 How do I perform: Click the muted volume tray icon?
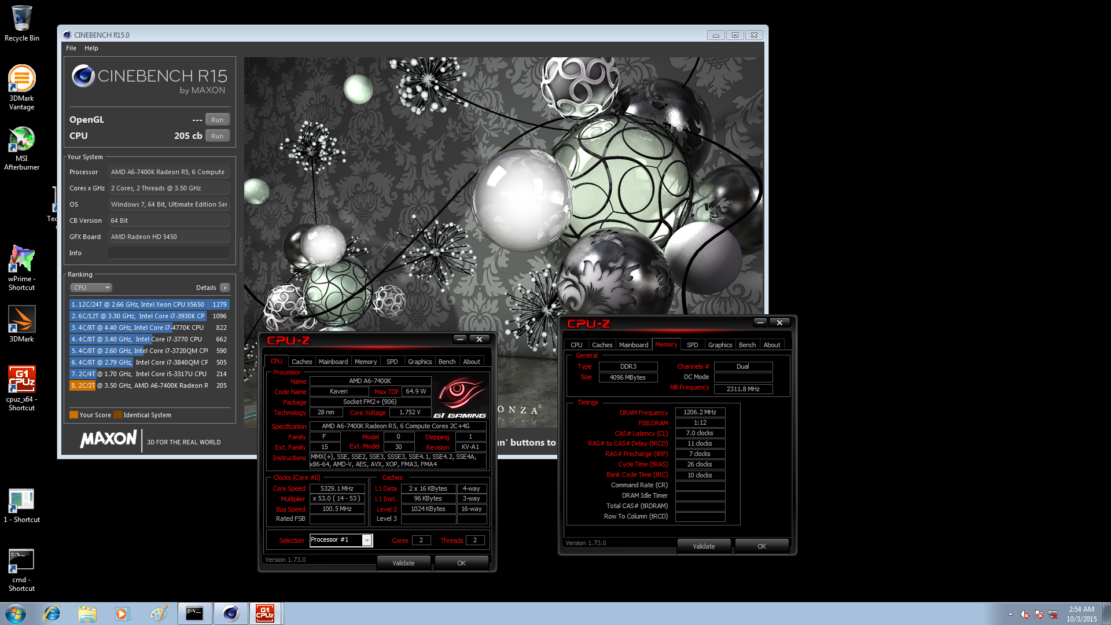click(x=1025, y=614)
